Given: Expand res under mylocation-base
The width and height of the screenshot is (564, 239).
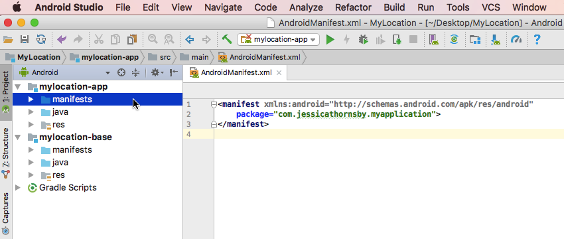Looking at the screenshot, I should point(31,175).
